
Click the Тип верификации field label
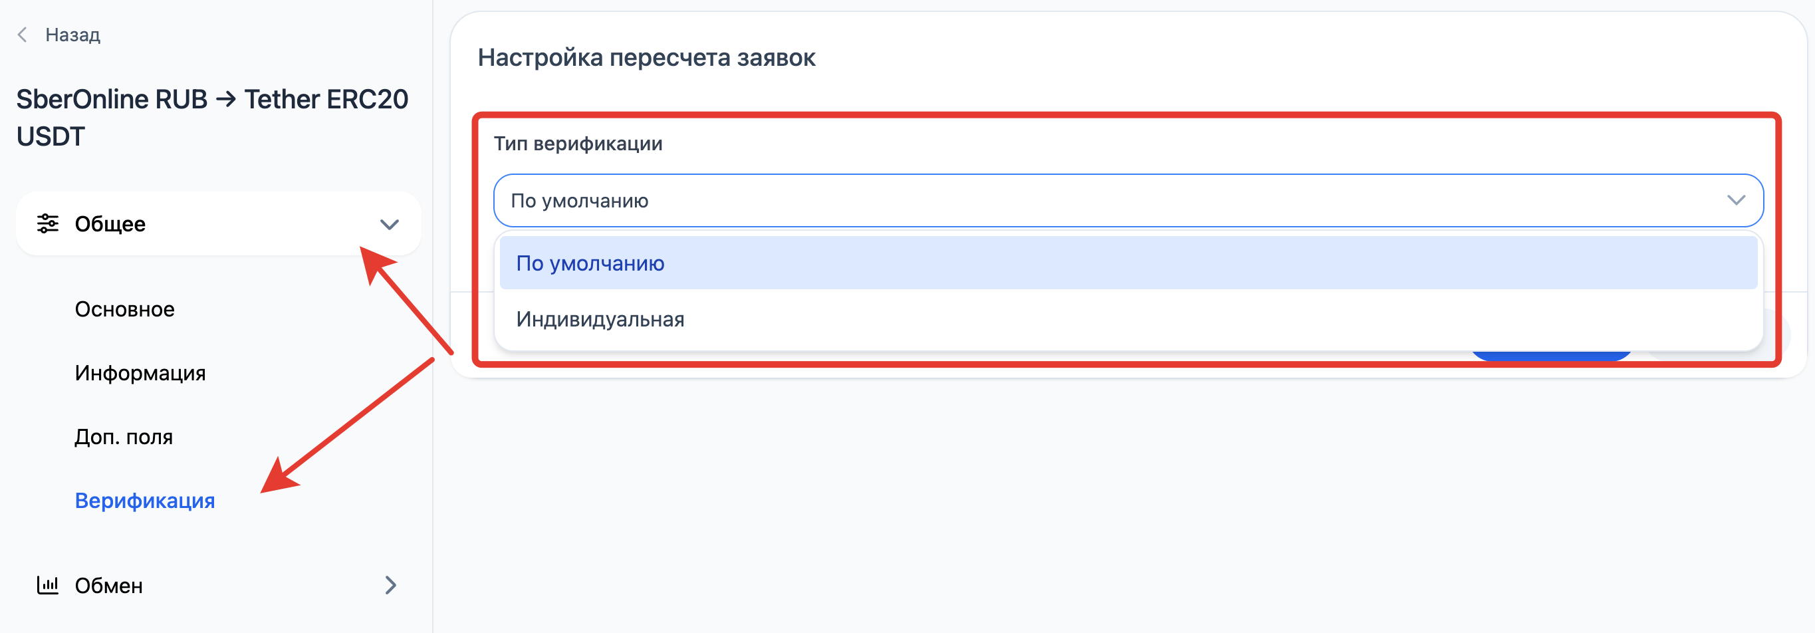click(x=578, y=144)
